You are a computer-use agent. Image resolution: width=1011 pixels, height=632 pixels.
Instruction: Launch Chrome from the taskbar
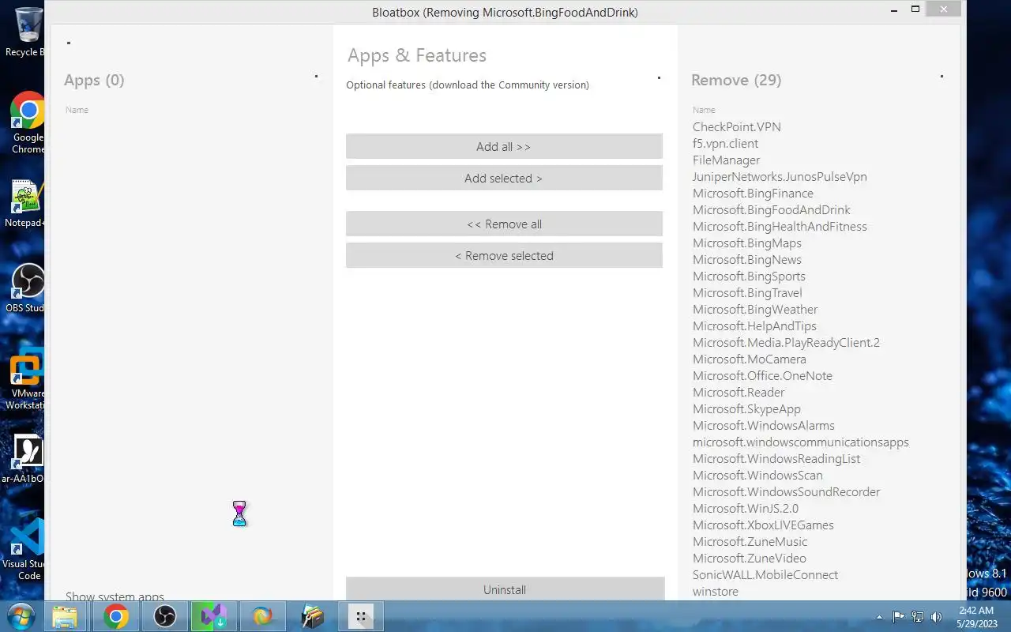115,616
